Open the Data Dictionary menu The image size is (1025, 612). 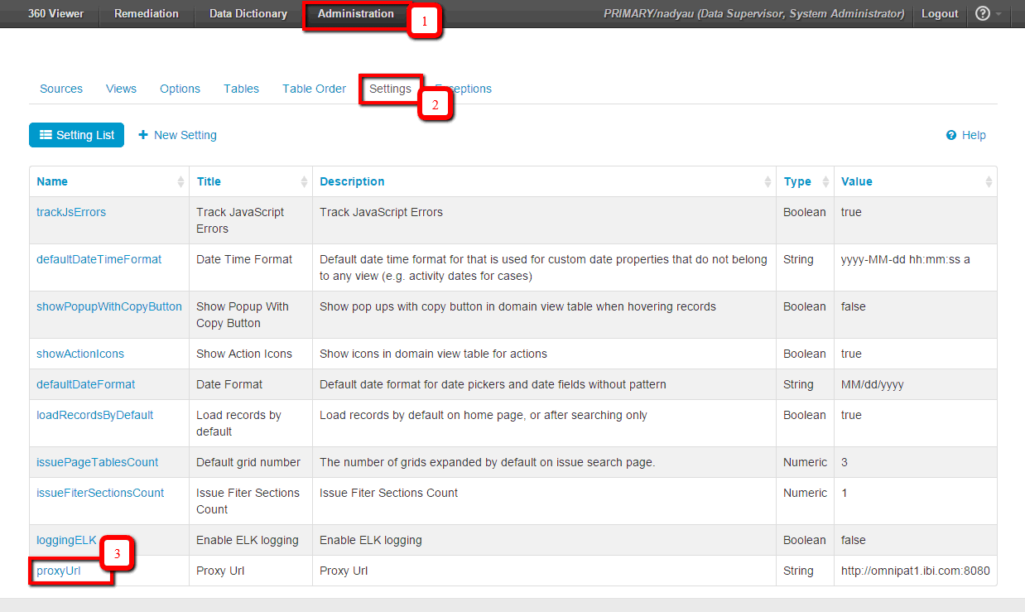tap(248, 14)
